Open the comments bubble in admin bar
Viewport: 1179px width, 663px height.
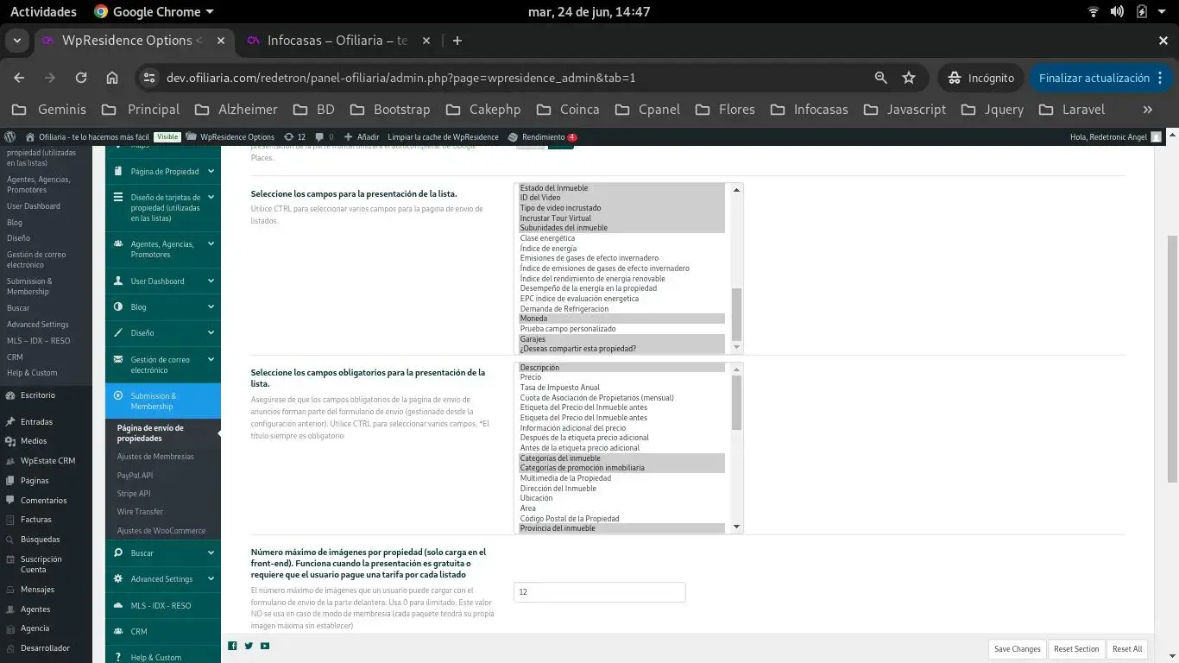325,136
